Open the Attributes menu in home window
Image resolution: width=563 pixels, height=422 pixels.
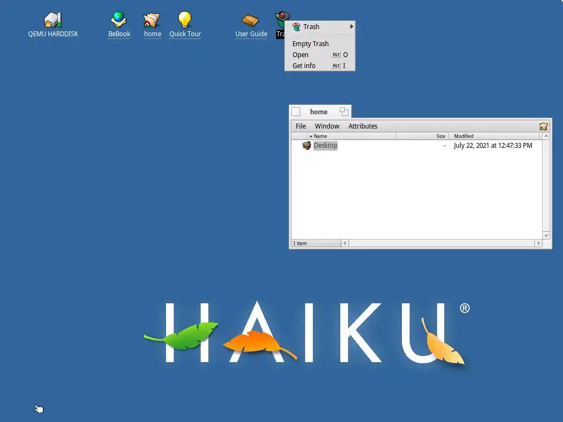[x=363, y=126]
